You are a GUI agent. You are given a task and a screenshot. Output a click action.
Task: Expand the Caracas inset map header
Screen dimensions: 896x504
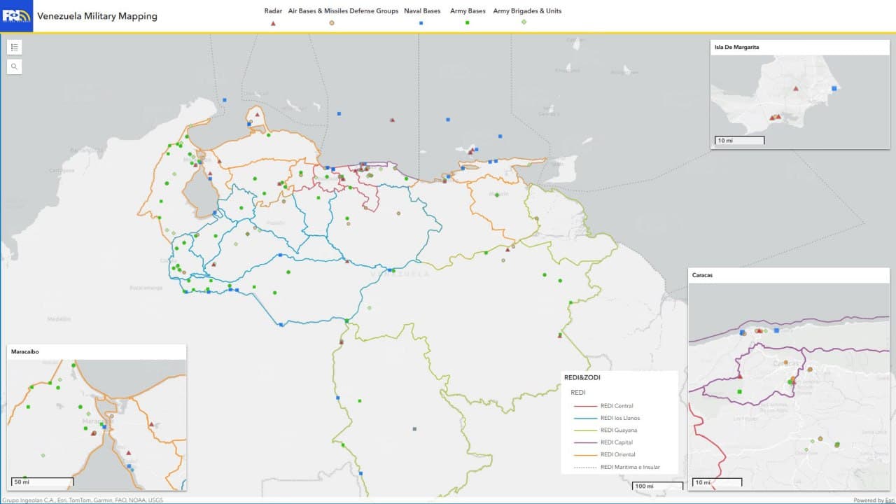[x=703, y=275]
